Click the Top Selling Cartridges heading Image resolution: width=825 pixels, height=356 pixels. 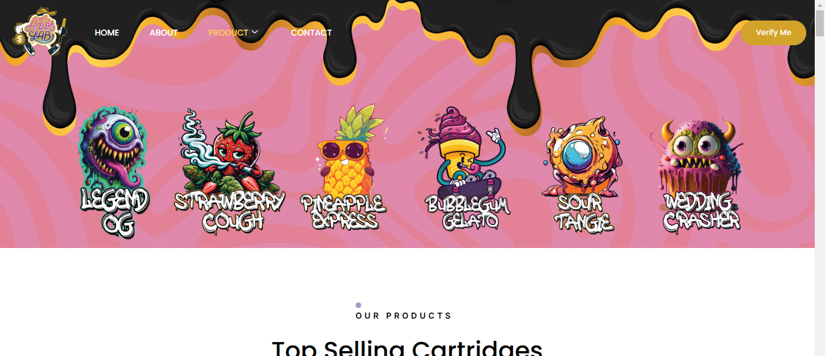coord(407,348)
